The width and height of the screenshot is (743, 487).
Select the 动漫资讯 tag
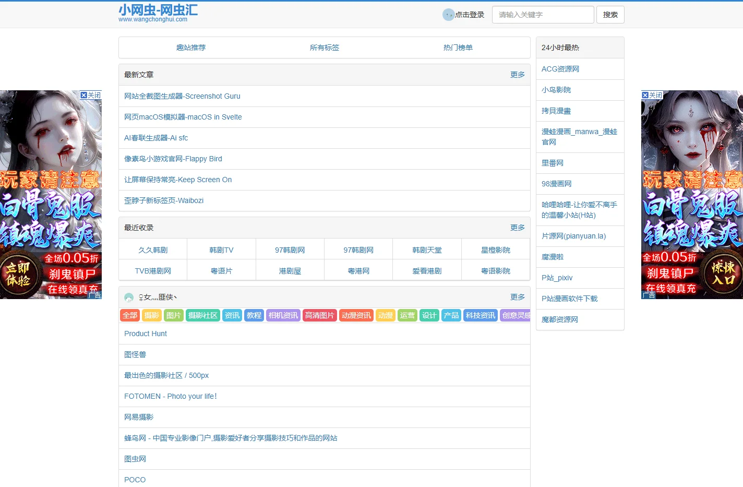(x=356, y=315)
